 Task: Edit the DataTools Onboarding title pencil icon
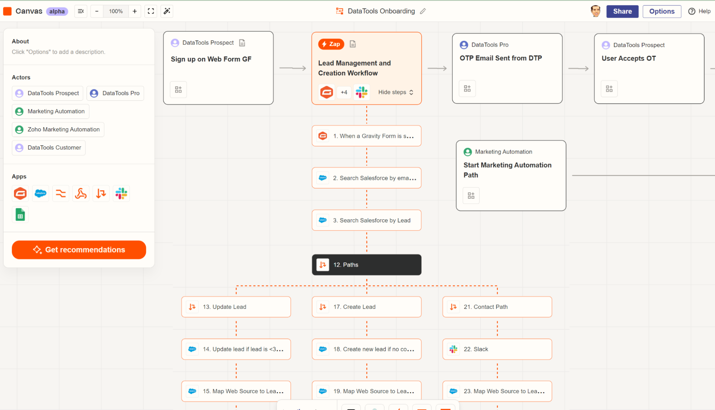coord(423,11)
